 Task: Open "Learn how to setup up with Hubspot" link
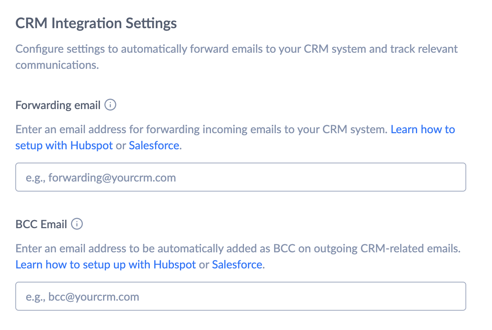tap(105, 265)
